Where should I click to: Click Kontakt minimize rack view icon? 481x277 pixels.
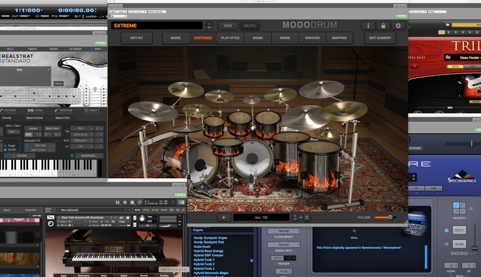140,202
